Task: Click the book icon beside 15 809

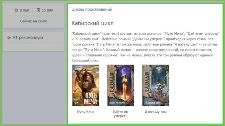Action: tap(38, 10)
